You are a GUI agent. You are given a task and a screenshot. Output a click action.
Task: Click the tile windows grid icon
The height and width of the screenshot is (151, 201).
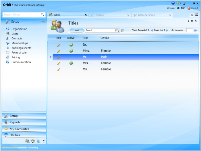[x=197, y=15]
